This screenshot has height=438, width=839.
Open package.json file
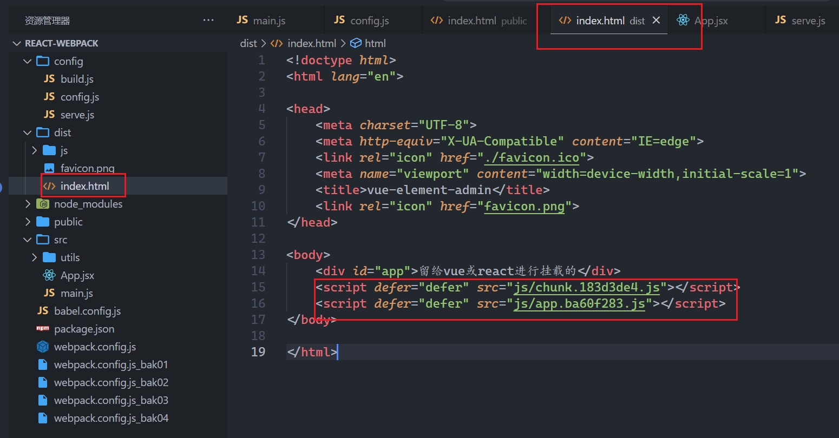pos(84,329)
